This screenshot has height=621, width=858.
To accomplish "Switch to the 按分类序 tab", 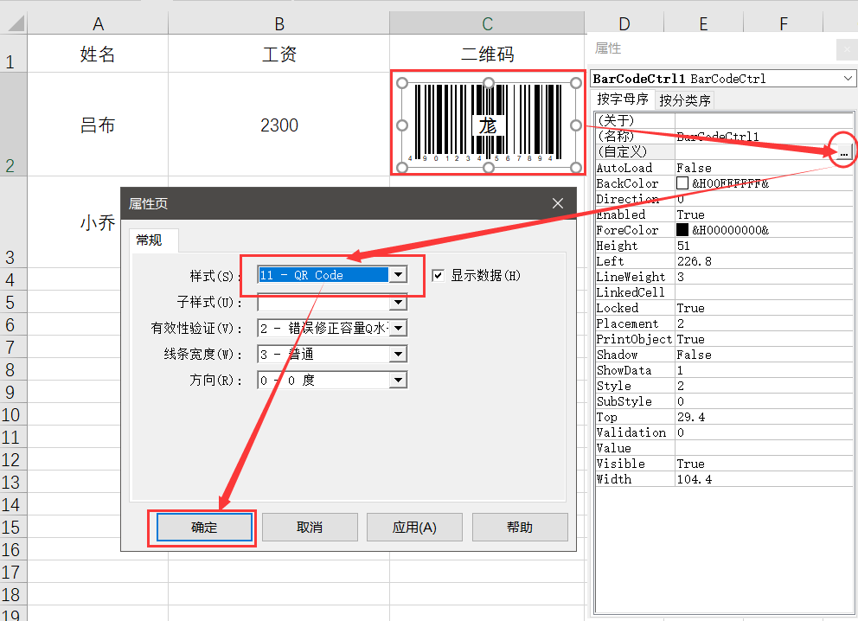I will tap(684, 100).
